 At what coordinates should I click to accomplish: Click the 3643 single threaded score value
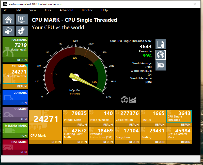pyautogui.click(x=145, y=46)
